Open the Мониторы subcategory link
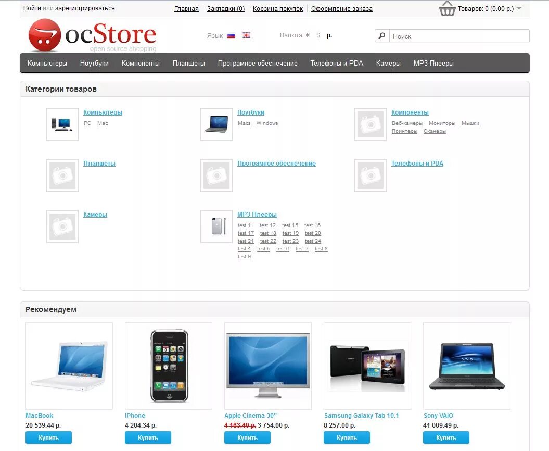 442,123
